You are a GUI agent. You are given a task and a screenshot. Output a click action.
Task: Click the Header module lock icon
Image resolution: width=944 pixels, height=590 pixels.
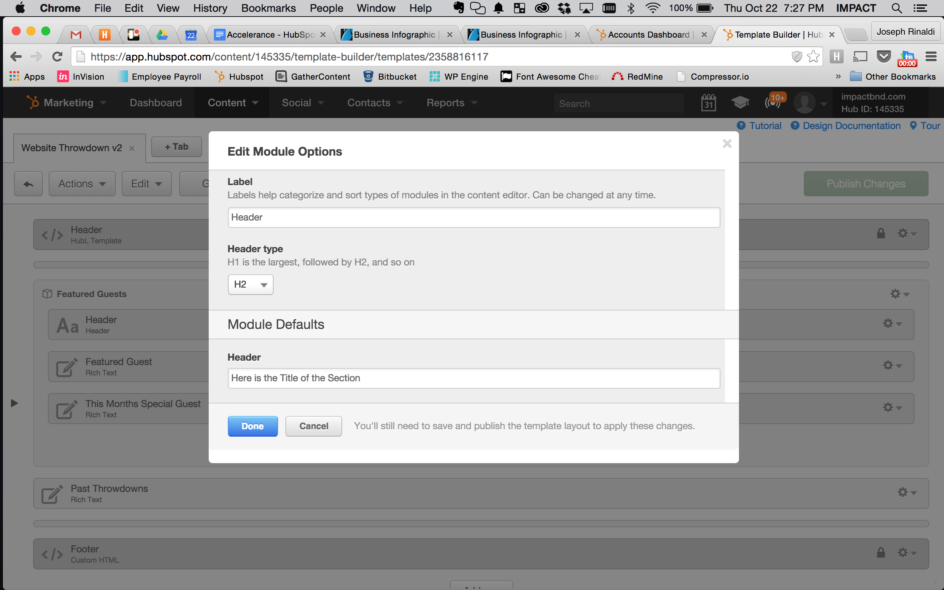[x=881, y=234]
